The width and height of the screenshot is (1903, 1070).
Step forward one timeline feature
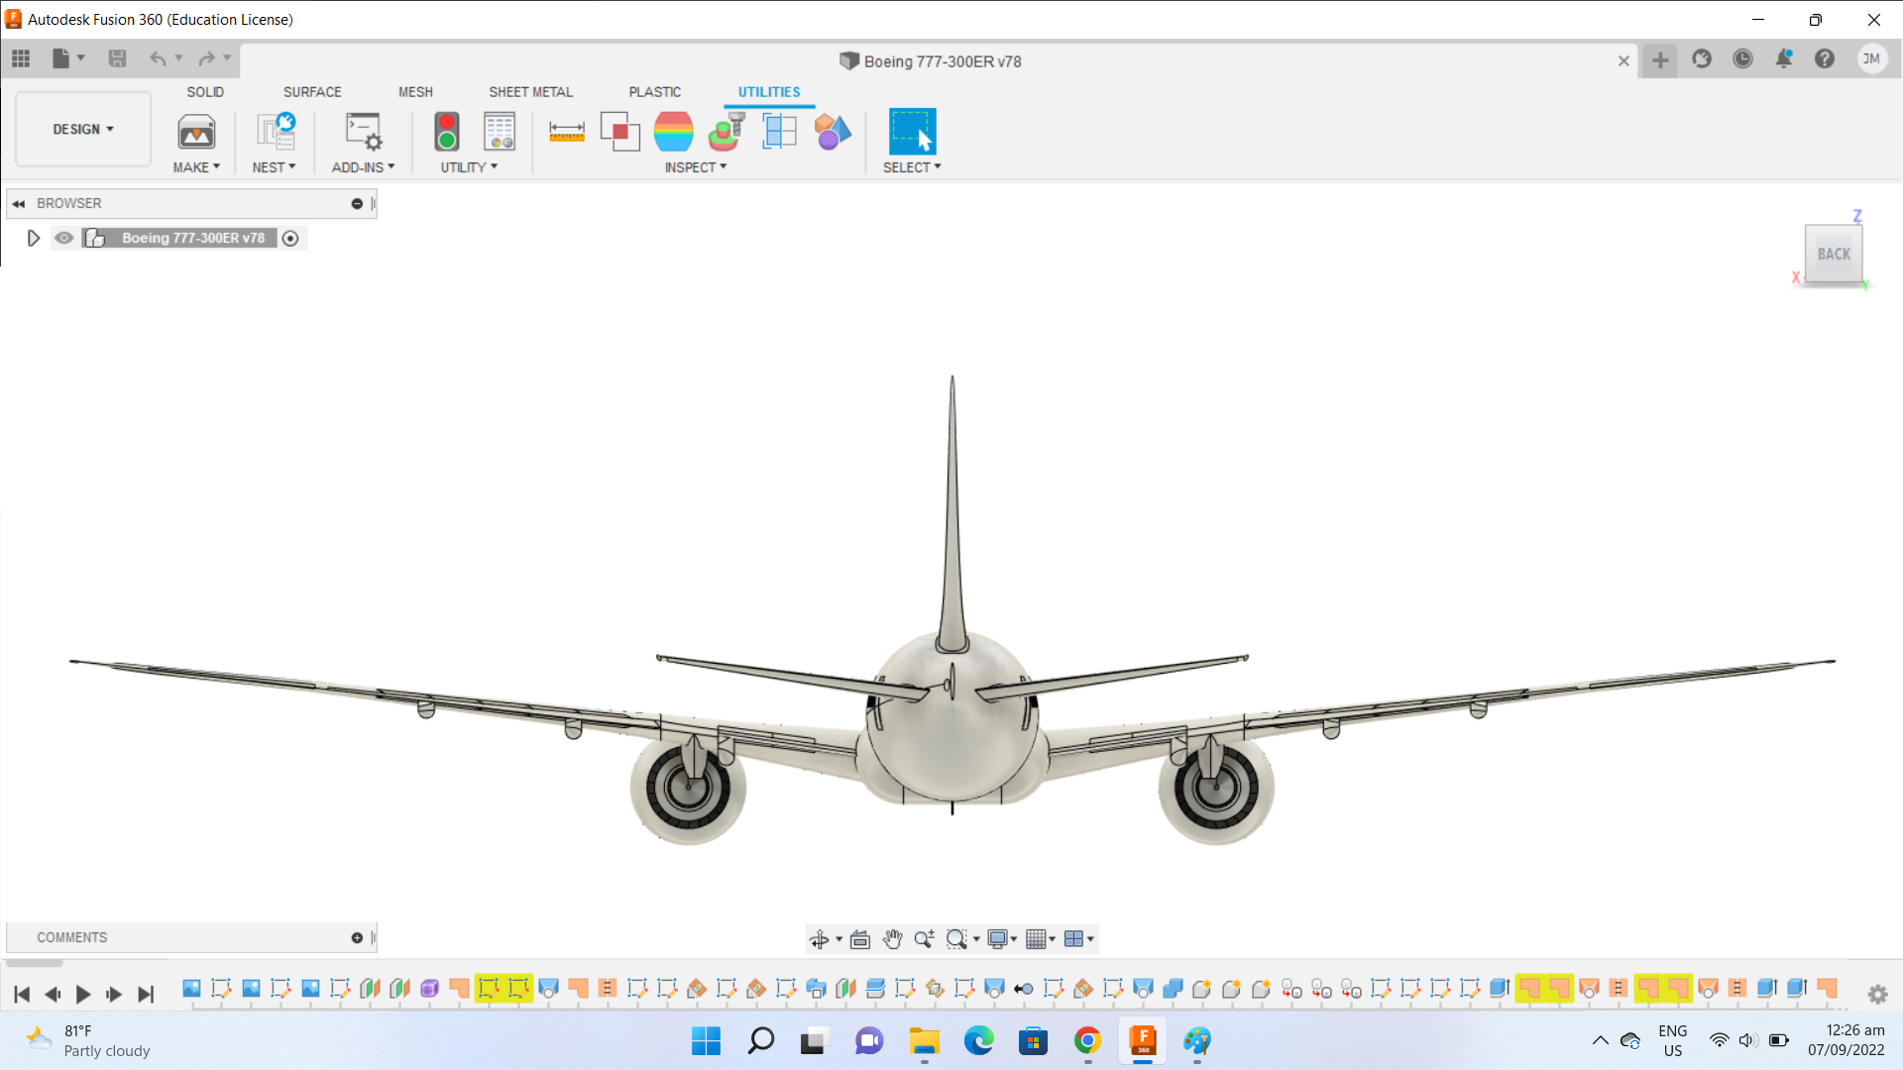click(x=114, y=994)
